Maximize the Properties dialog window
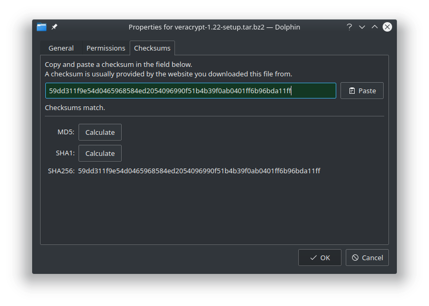 tap(375, 27)
